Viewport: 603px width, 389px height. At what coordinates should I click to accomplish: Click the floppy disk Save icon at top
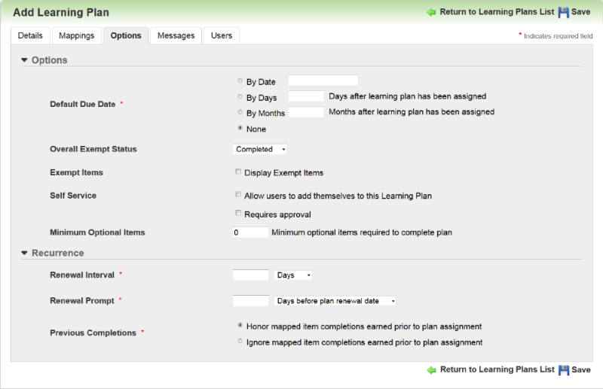click(563, 12)
